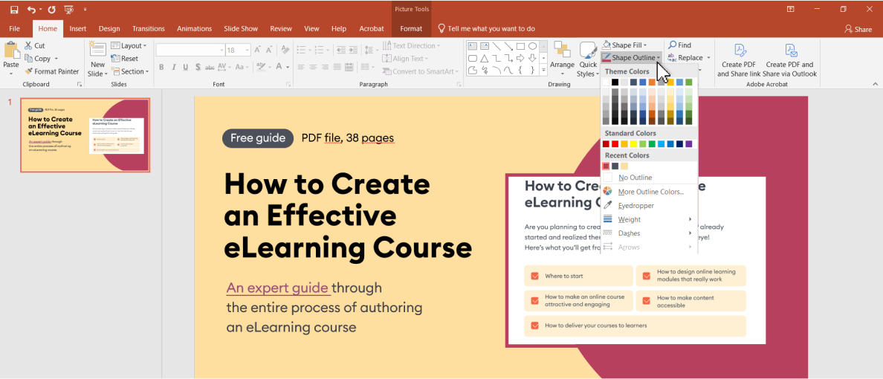Reset the slide layout
This screenshot has width=883, height=379.
pos(124,59)
